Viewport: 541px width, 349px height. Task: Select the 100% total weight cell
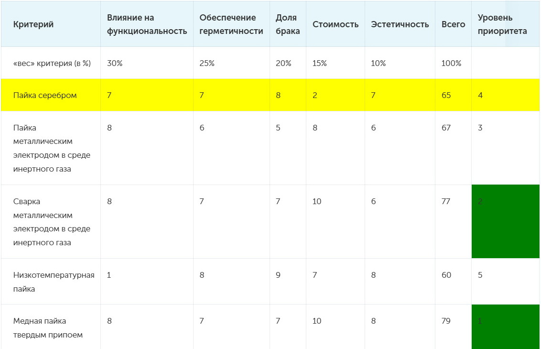(x=451, y=63)
